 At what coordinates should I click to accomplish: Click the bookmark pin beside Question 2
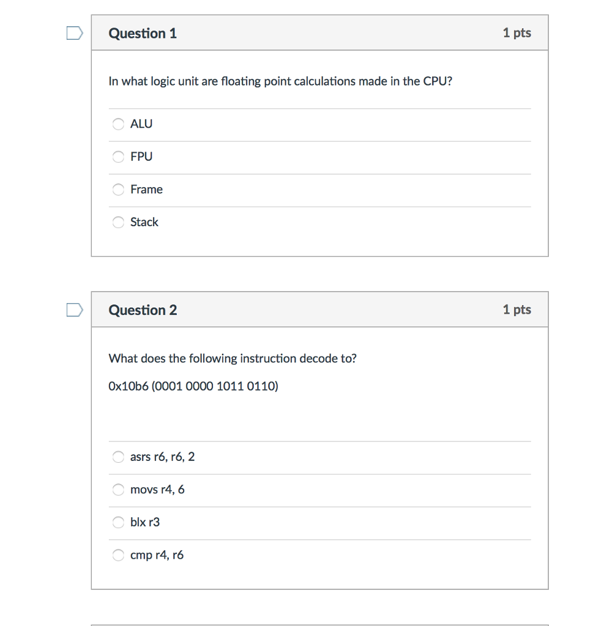(x=73, y=309)
